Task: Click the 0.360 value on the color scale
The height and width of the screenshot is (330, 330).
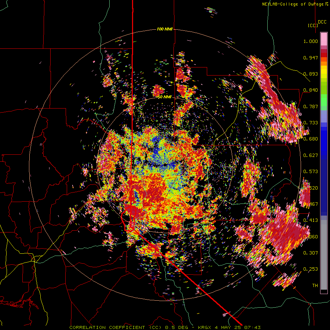Action: click(311, 237)
